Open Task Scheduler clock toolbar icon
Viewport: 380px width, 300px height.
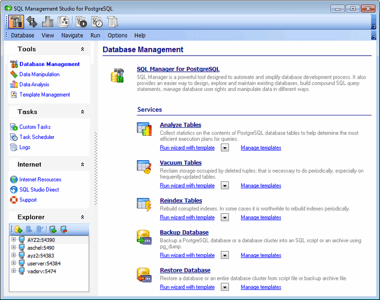[97, 22]
